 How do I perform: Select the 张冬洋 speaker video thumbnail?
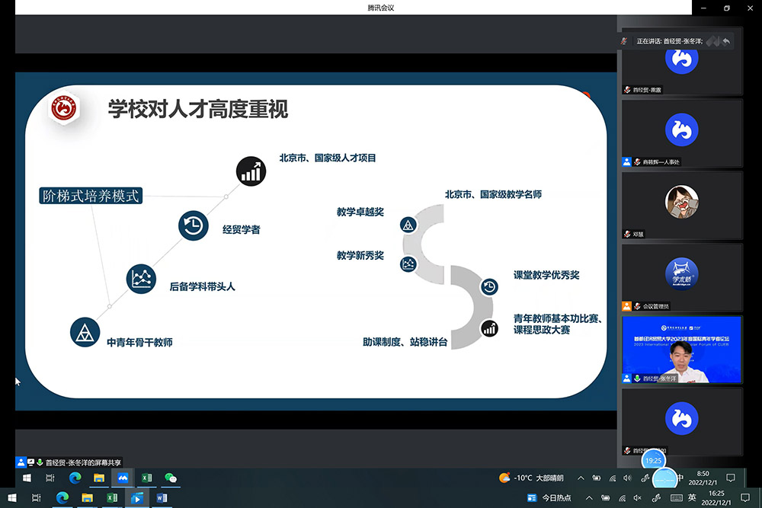(682, 350)
